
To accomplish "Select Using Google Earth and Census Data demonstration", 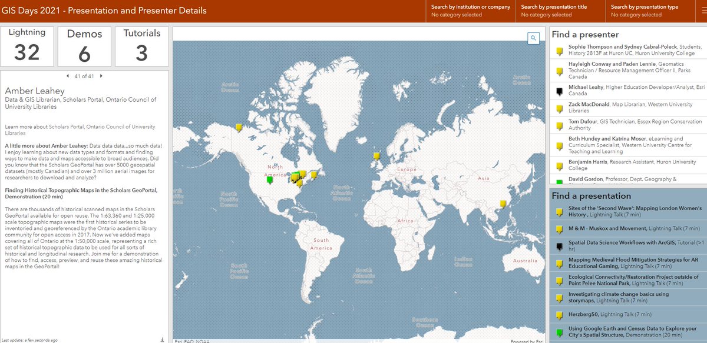I will (x=628, y=332).
